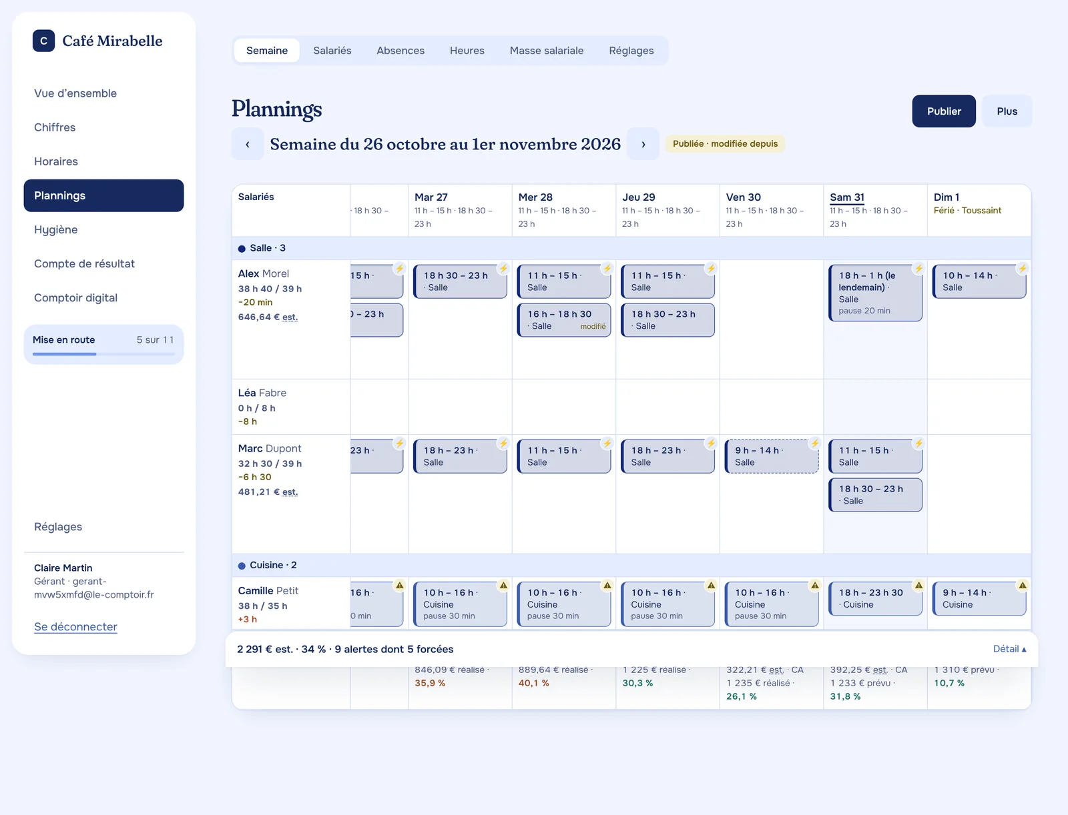The image size is (1068, 815).
Task: Open the Réglages tab in top bar
Action: tap(631, 51)
